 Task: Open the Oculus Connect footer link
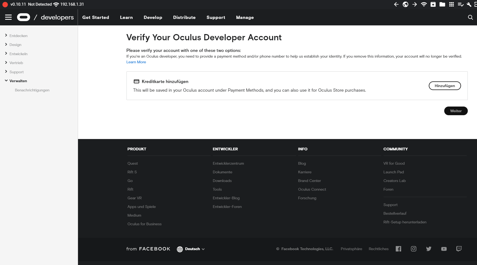coord(312,189)
